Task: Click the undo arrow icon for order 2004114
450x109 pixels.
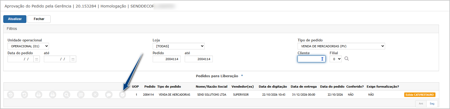Action: point(25,95)
